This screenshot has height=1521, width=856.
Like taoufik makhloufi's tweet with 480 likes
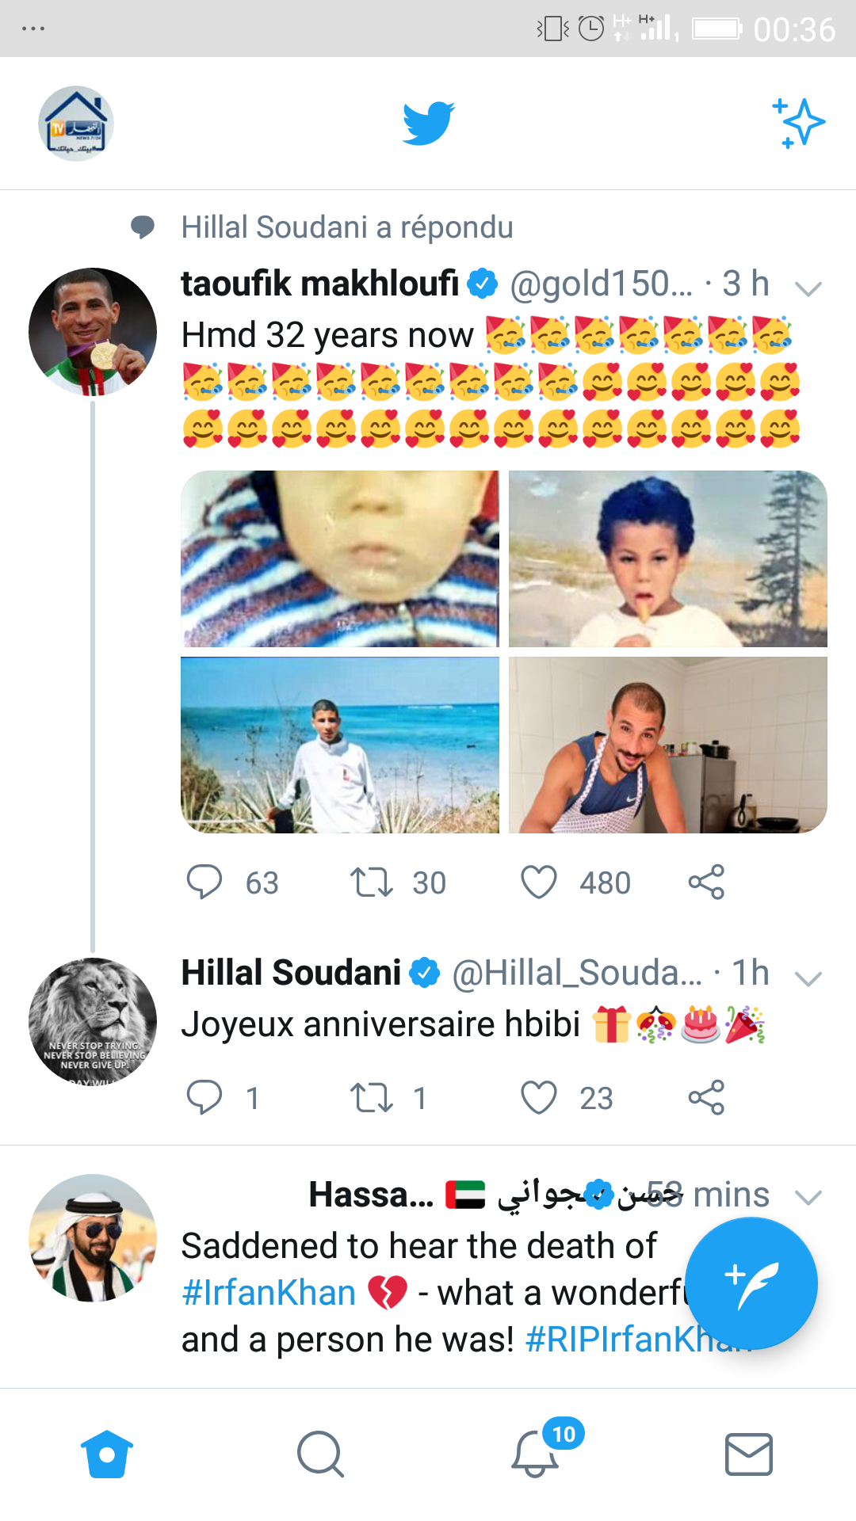pyautogui.click(x=539, y=882)
